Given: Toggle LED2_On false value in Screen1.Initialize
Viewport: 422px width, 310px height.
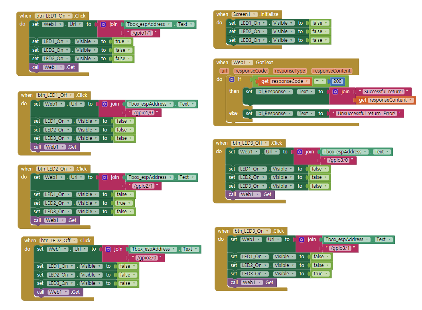Looking at the screenshot, I should pyautogui.click(x=320, y=31).
